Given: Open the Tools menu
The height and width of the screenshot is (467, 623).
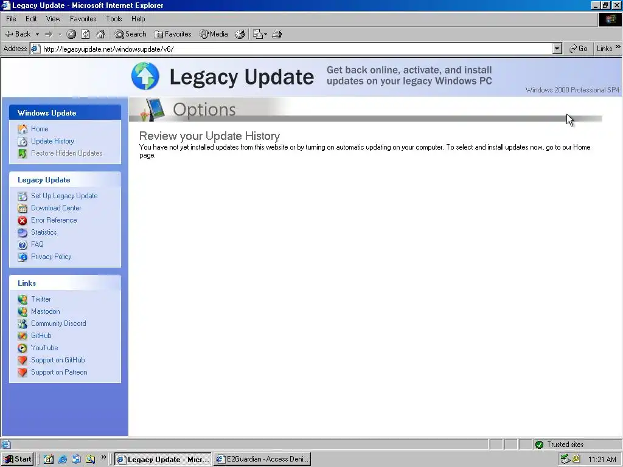Looking at the screenshot, I should [114, 19].
